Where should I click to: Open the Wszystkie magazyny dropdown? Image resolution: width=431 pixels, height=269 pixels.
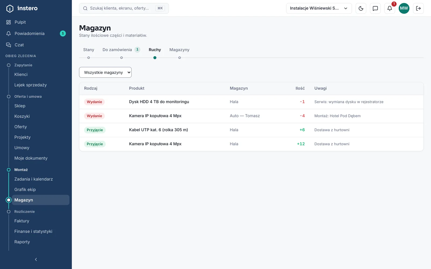click(105, 72)
